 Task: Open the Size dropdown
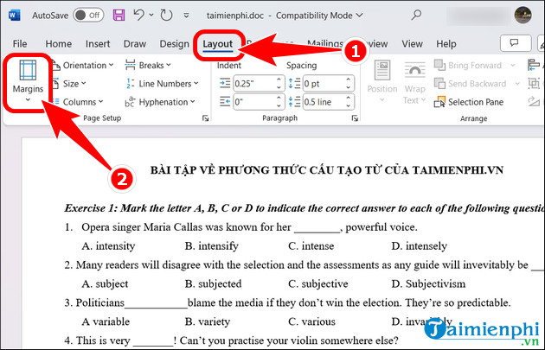69,84
